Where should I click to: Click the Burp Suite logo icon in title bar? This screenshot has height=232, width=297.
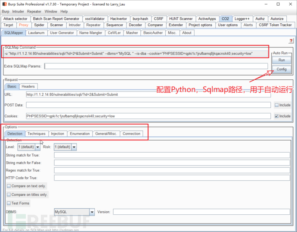tap(4, 4)
